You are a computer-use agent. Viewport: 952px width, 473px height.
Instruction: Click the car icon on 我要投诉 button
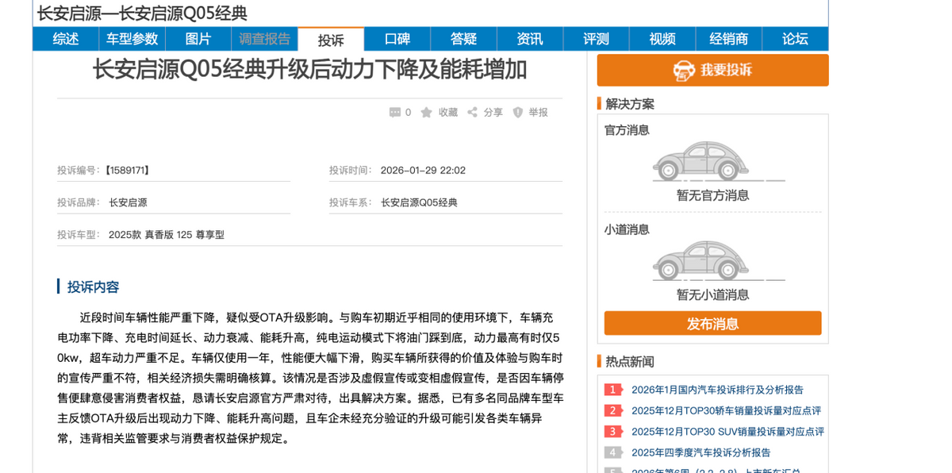tap(684, 71)
